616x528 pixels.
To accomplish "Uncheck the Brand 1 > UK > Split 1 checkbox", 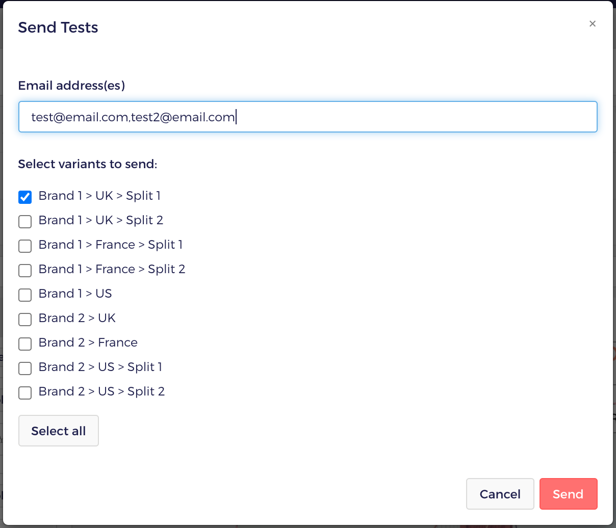I will click(x=25, y=197).
